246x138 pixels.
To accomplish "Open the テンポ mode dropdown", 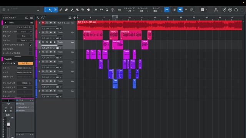I will (24, 27).
